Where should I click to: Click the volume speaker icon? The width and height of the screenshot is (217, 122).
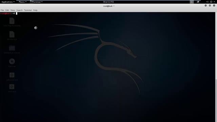click(x=207, y=2)
